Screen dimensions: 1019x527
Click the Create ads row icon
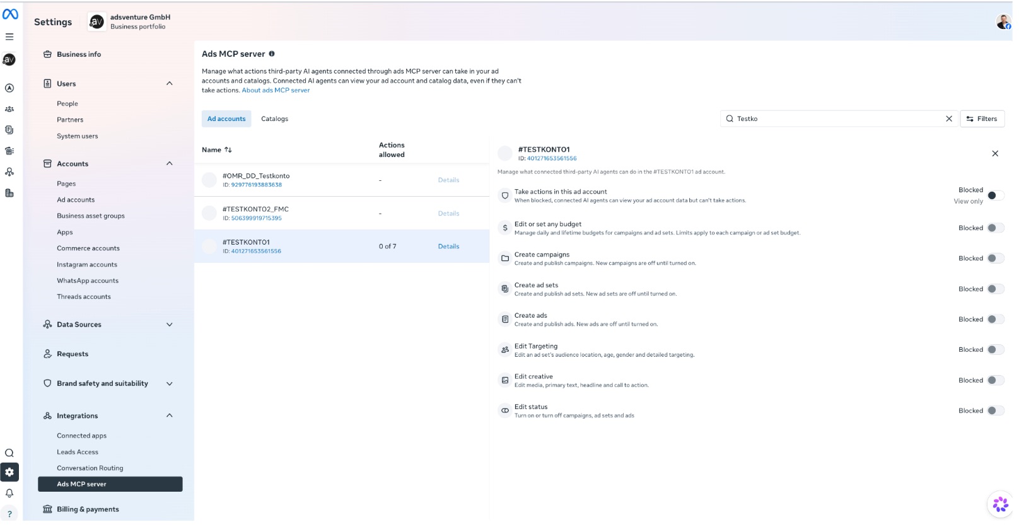pos(505,320)
